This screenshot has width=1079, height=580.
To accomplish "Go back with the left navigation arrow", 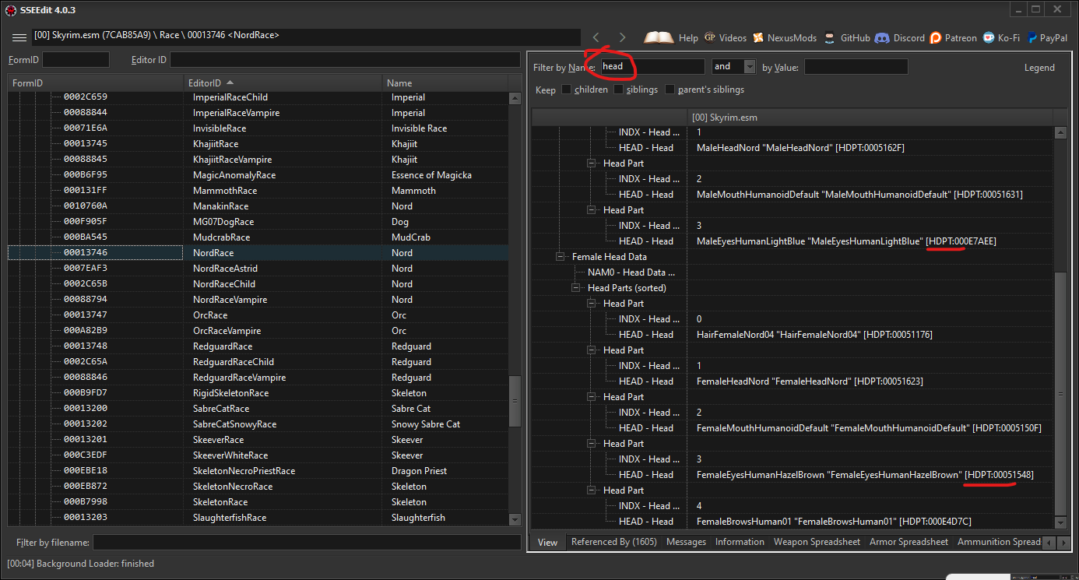I will [x=596, y=37].
